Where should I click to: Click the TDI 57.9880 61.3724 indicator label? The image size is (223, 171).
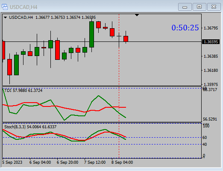click(x=23, y=91)
